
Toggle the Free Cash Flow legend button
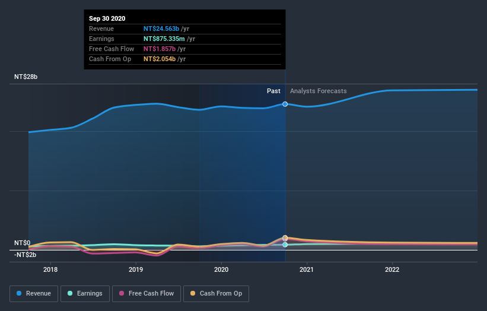tap(147, 294)
